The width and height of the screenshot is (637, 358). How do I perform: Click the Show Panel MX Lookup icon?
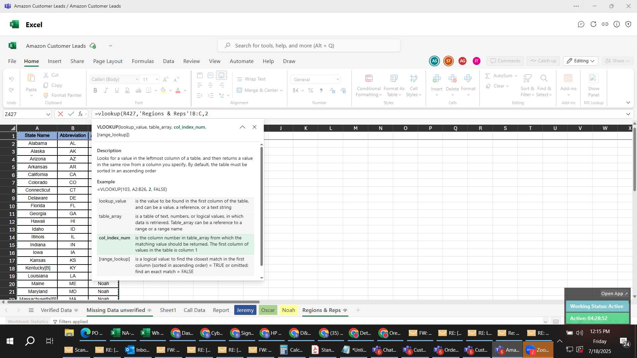593,79
